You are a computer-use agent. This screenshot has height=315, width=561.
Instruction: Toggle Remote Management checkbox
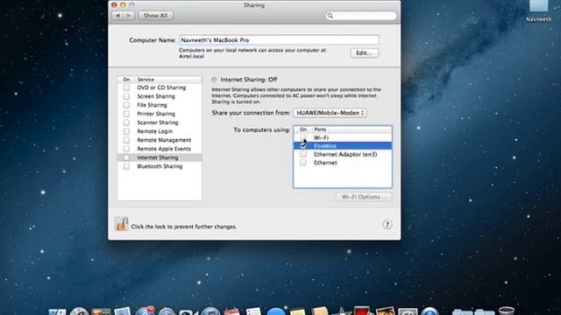126,140
